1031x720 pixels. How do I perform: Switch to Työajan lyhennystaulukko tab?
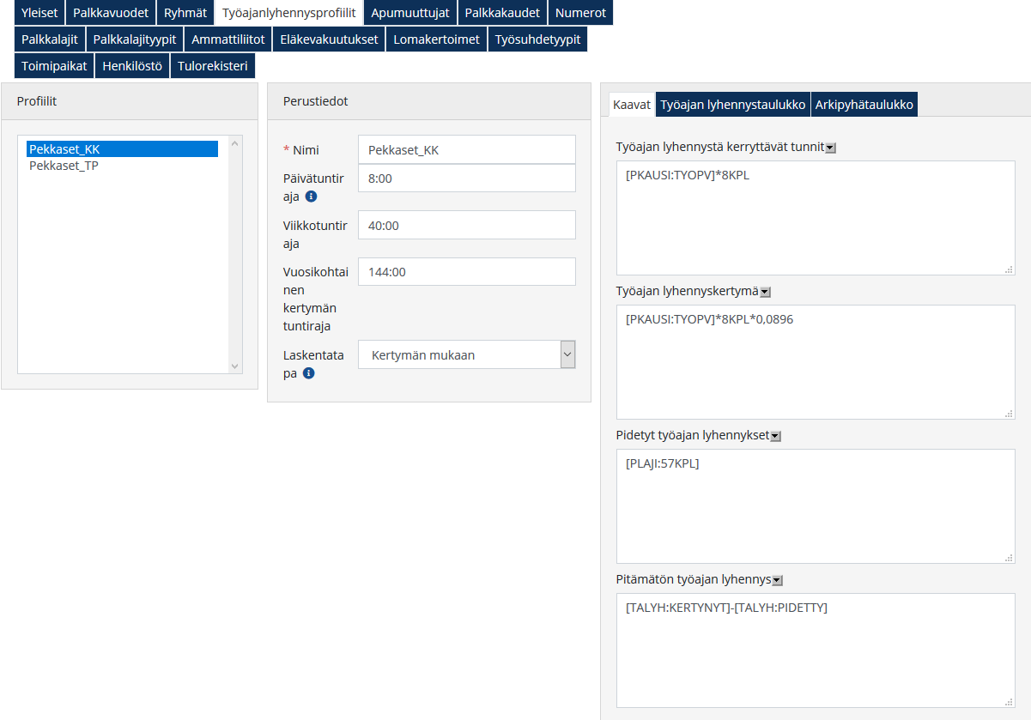pos(732,105)
